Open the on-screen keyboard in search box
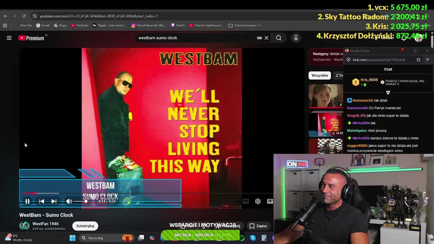The height and width of the screenshot is (244, 434). (x=259, y=38)
